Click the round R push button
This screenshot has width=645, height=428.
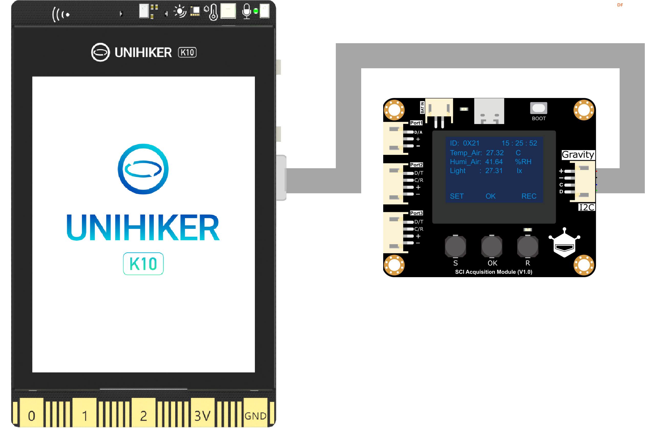point(528,246)
